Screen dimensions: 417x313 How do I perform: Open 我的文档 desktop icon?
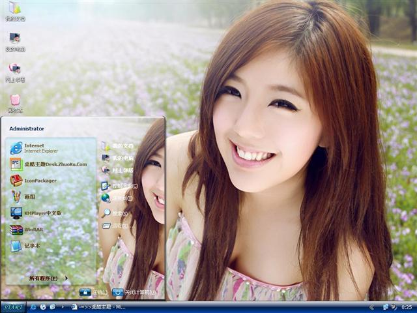[15, 12]
